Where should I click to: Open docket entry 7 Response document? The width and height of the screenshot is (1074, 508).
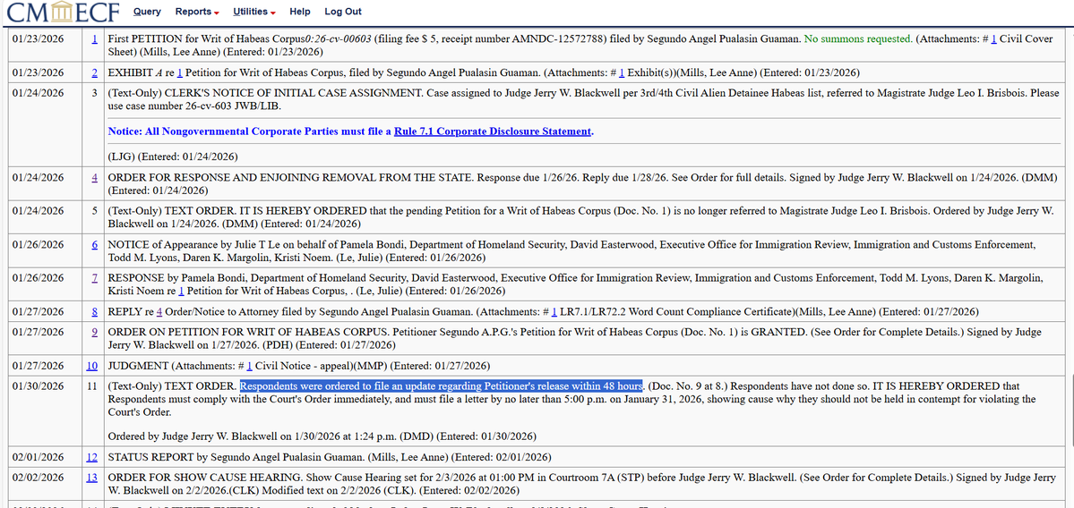95,277
